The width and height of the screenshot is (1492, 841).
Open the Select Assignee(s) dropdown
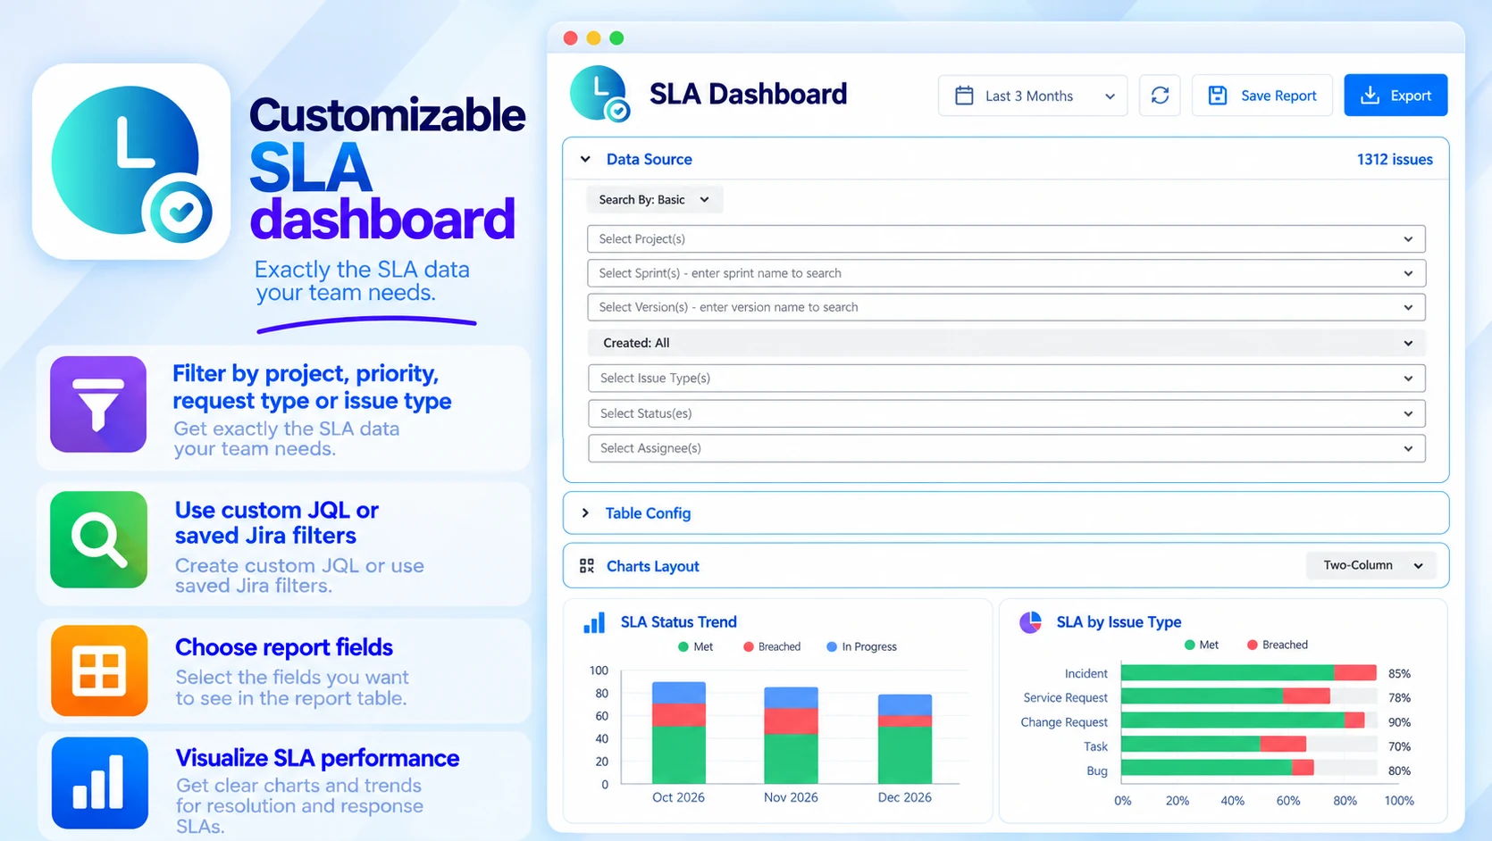[x=1006, y=448]
